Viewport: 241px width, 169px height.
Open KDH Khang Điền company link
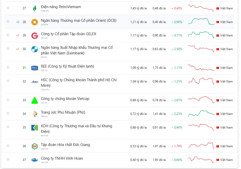pos(76,129)
